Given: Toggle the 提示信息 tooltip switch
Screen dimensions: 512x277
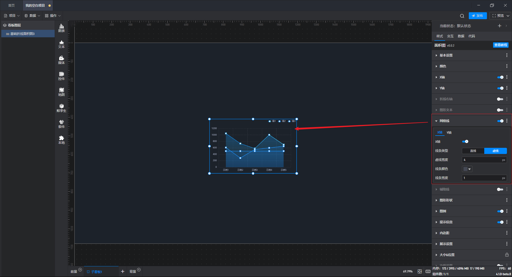Looking at the screenshot, I should pos(500,222).
